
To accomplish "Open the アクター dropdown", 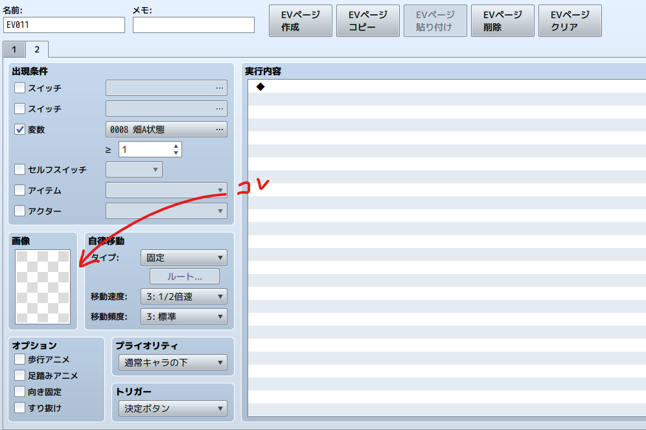I will click(x=167, y=211).
